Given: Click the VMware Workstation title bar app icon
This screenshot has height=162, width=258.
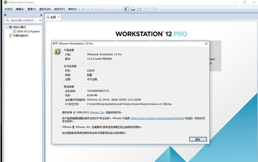Looking at the screenshot, I should pos(6,2).
